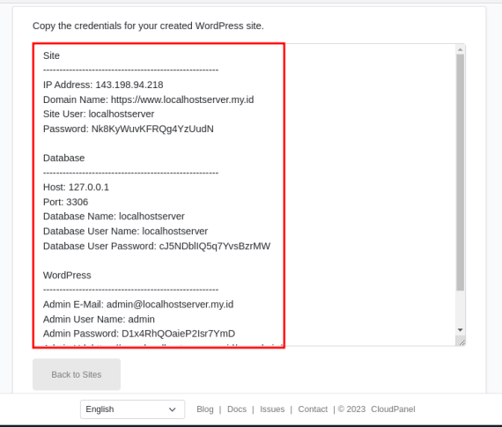
Task: Click the credentials scrollbar up arrow
Action: tap(460, 49)
